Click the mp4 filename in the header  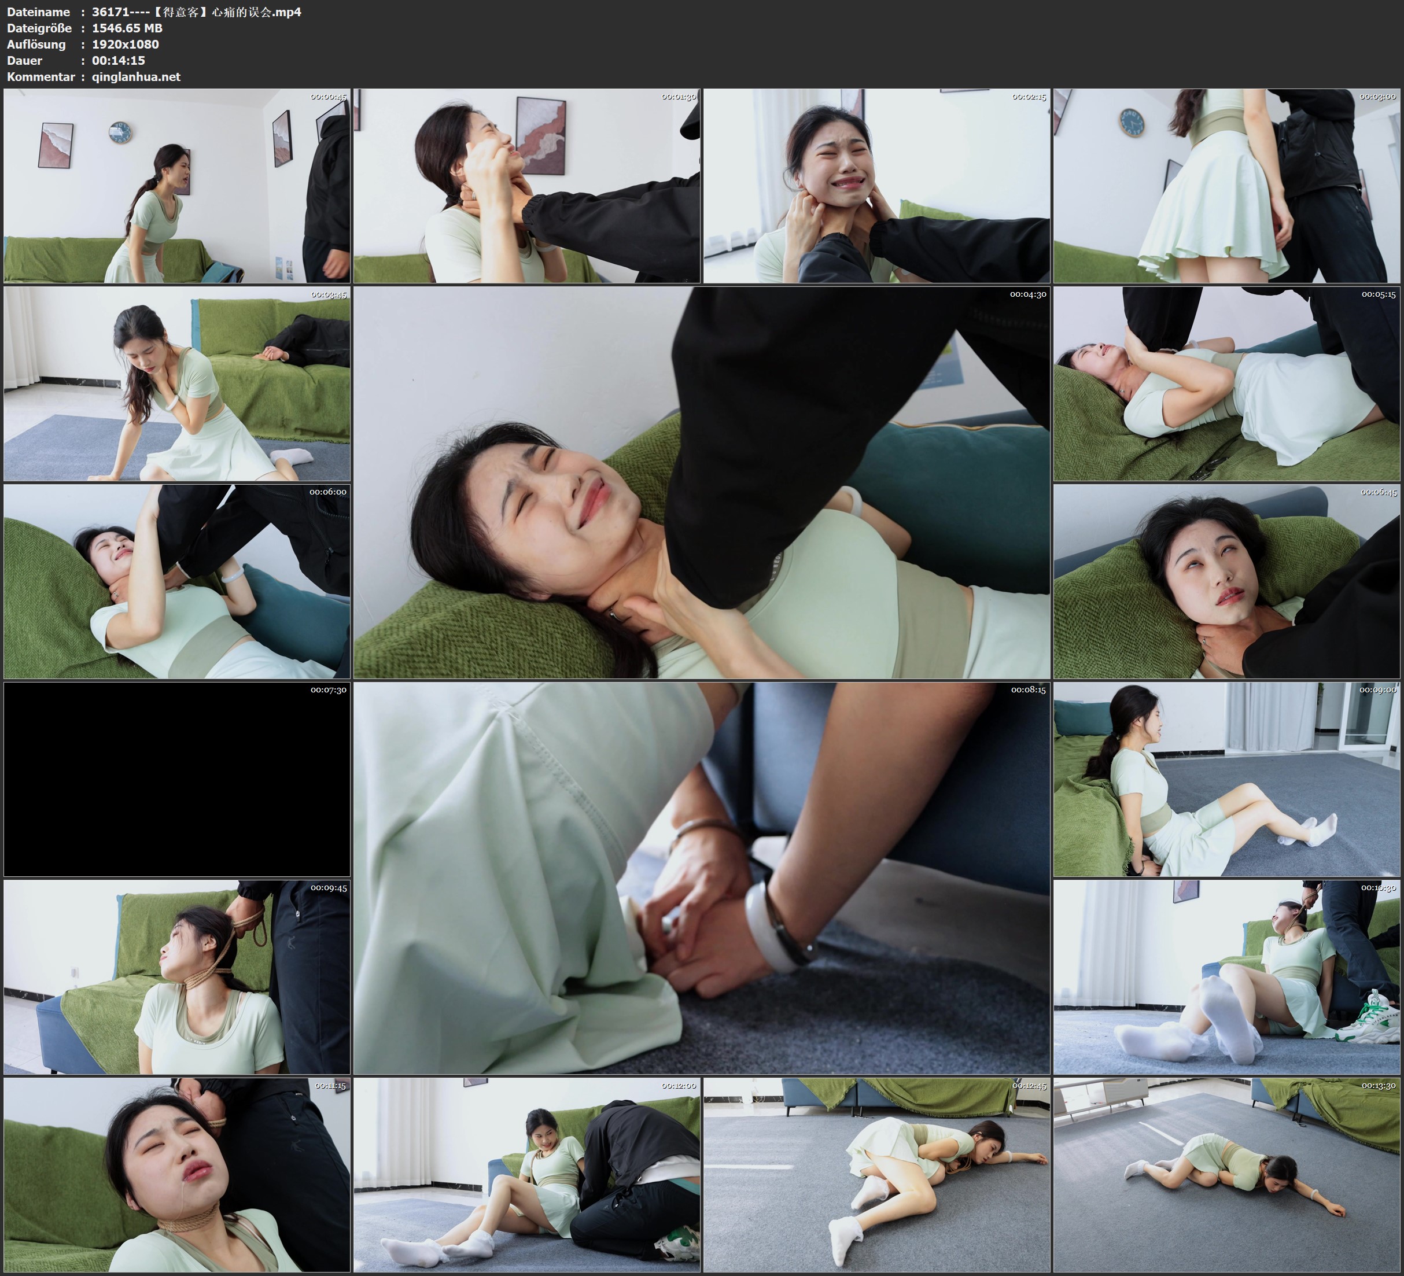(x=196, y=12)
